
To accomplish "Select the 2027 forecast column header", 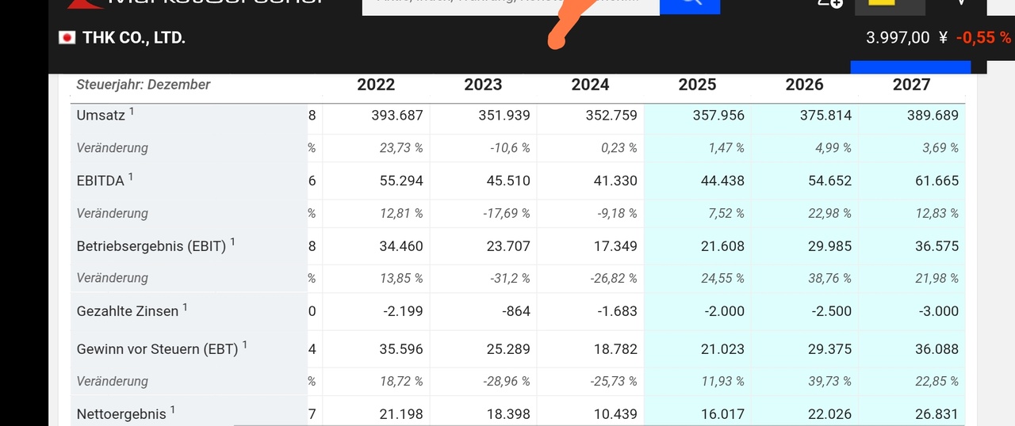I will (x=911, y=85).
